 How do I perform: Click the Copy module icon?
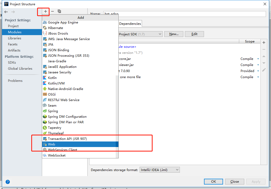tap(59, 11)
